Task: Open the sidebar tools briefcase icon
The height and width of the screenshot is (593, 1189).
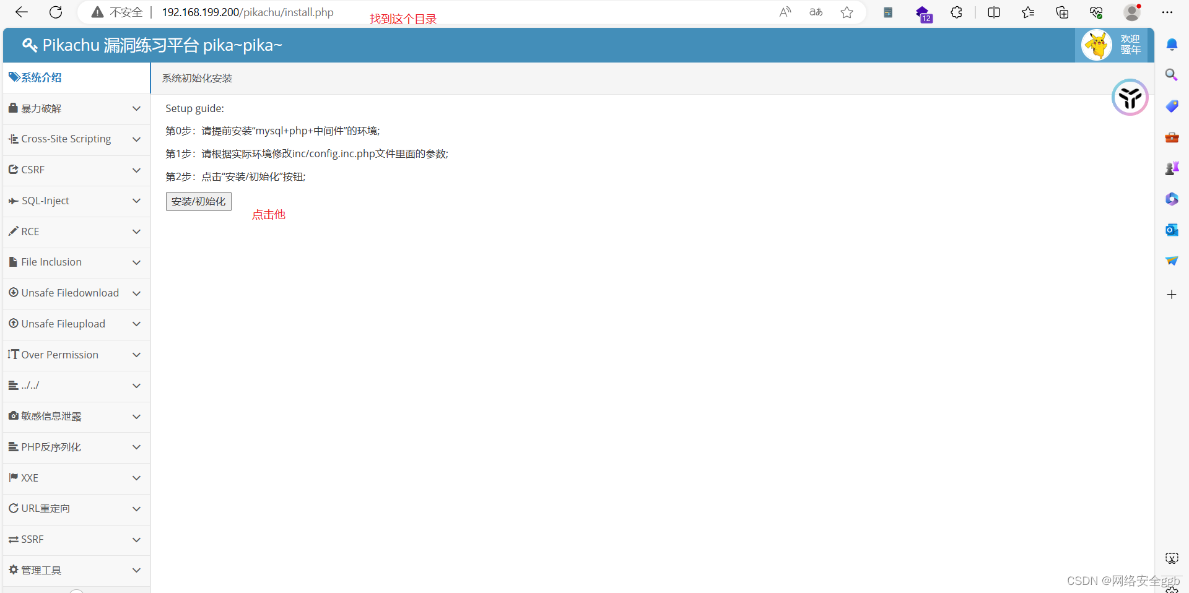Action: click(1172, 137)
